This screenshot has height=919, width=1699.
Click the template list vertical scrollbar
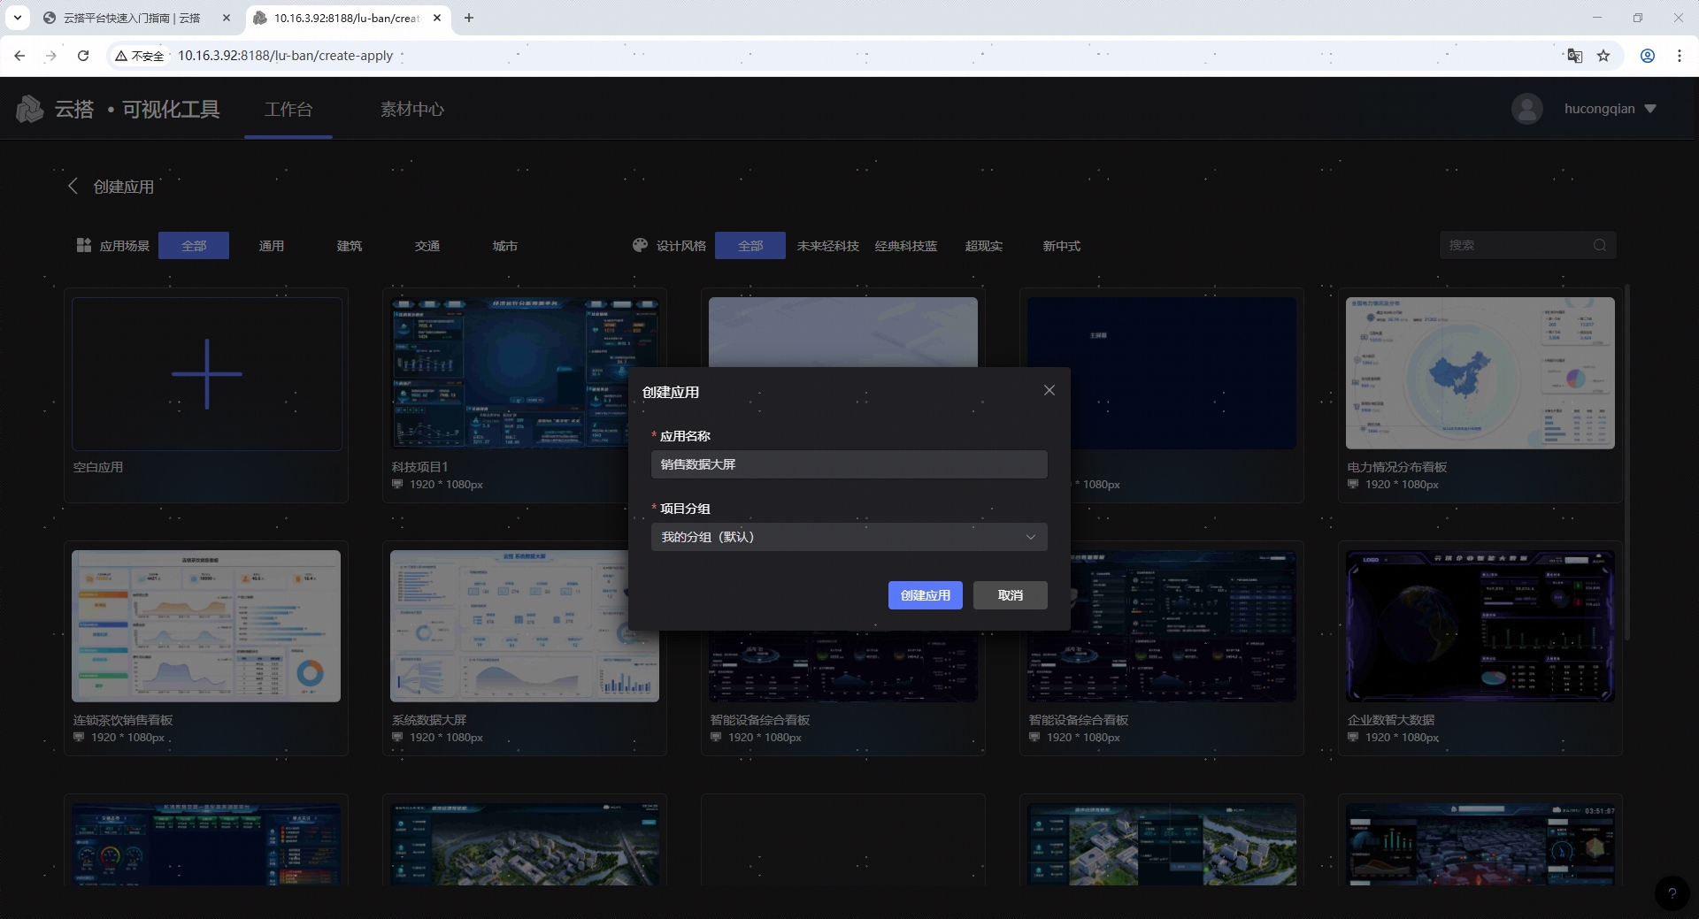(x=1626, y=462)
